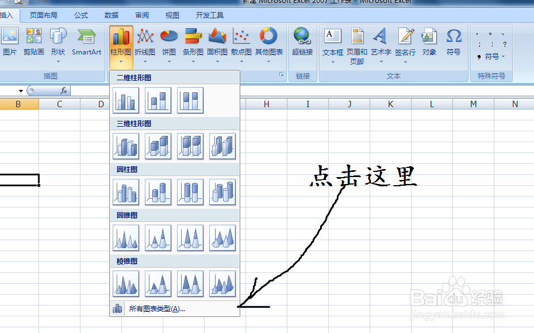Select the 100% stacked pyramid chart
The height and width of the screenshot is (333, 534).
pyautogui.click(x=190, y=284)
